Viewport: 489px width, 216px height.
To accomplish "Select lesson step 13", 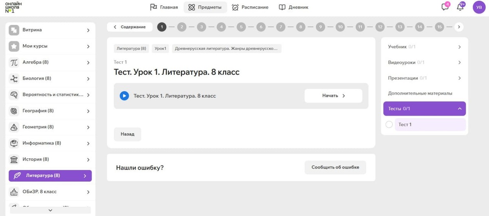I will [x=400, y=27].
